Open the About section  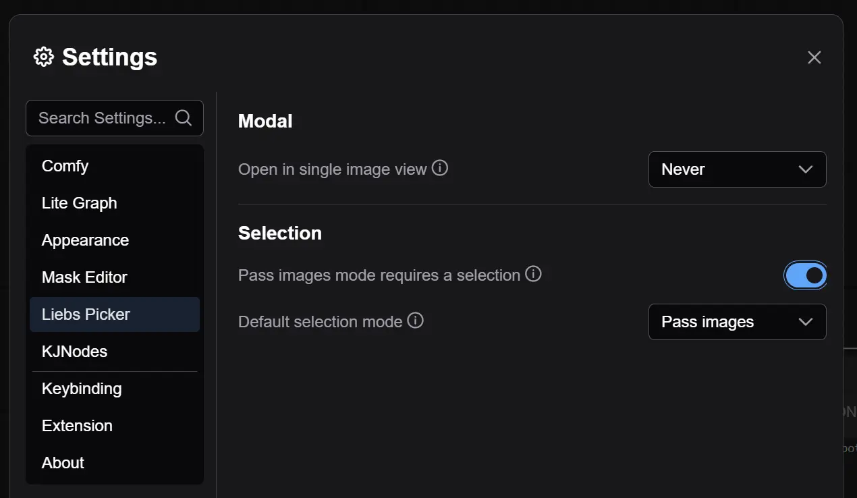point(63,463)
